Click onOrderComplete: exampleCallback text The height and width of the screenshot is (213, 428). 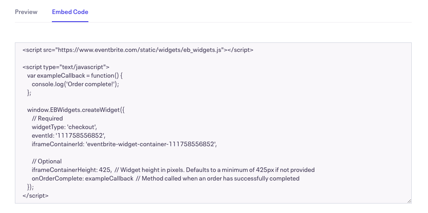[83, 179]
